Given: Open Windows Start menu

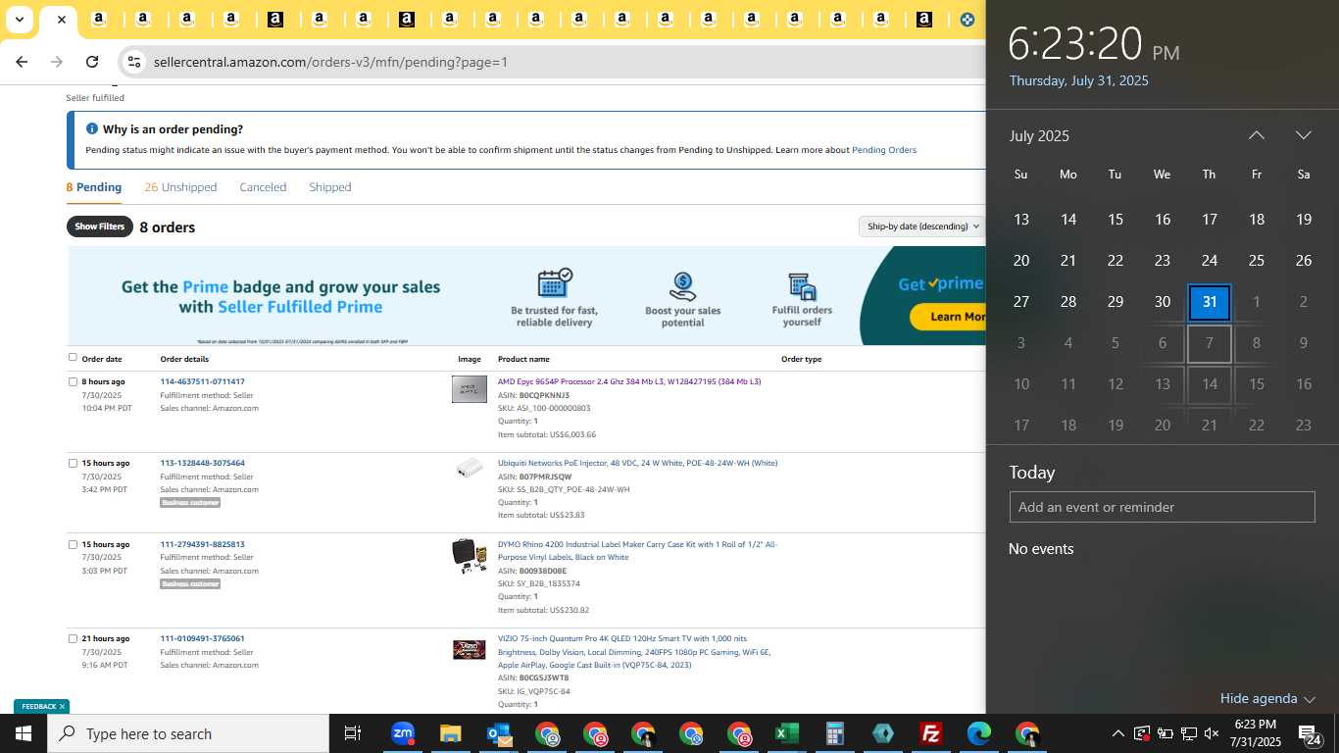Looking at the screenshot, I should click(24, 733).
